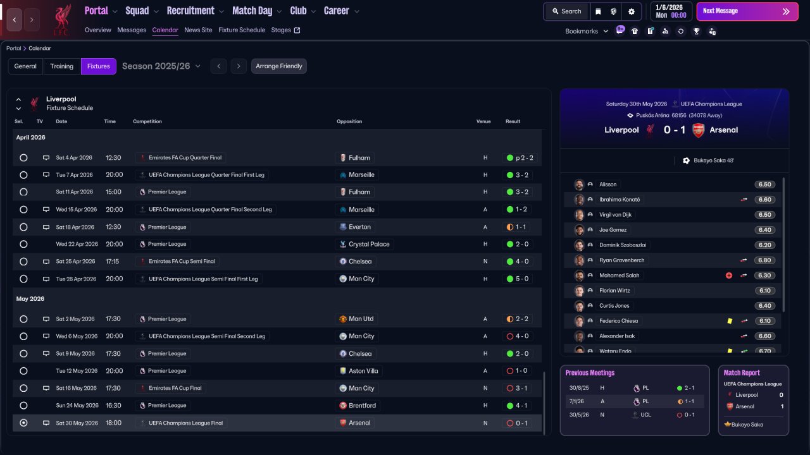Click the Brentford badge in fixtures
Image resolution: width=810 pixels, height=455 pixels.
click(343, 406)
